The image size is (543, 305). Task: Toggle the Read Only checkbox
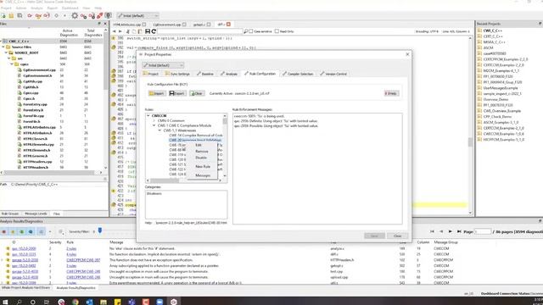[x=277, y=31]
